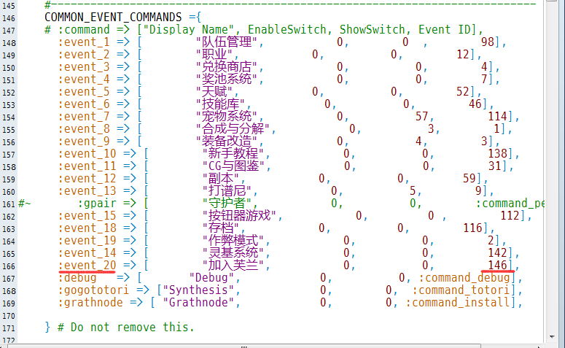Click the :command_totori symbol

click(461, 290)
